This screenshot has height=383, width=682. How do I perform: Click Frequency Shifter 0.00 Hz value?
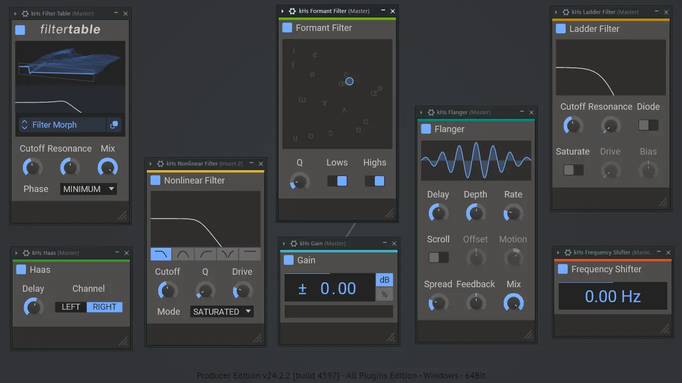coord(613,297)
